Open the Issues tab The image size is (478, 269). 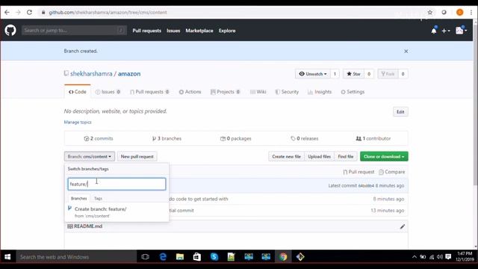coord(108,92)
